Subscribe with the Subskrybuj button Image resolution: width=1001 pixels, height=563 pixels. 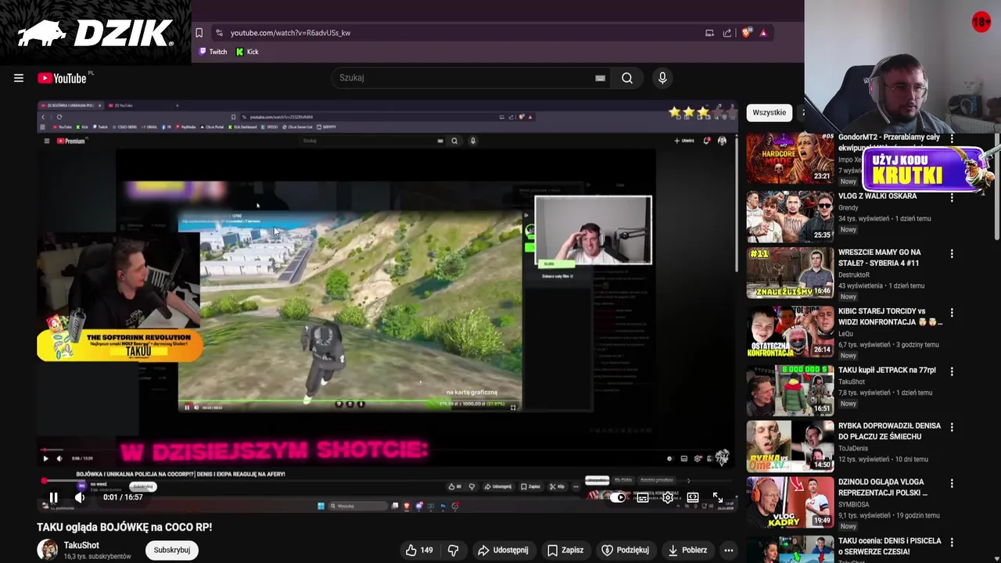pos(172,550)
